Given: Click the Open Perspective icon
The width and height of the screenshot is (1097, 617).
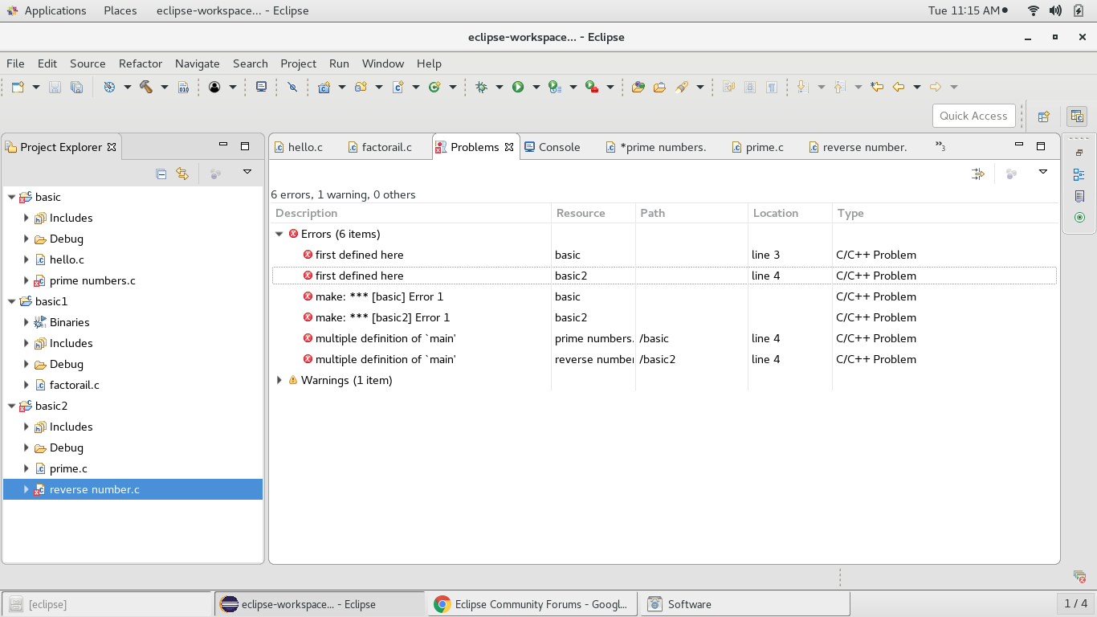Looking at the screenshot, I should pos(1044,116).
